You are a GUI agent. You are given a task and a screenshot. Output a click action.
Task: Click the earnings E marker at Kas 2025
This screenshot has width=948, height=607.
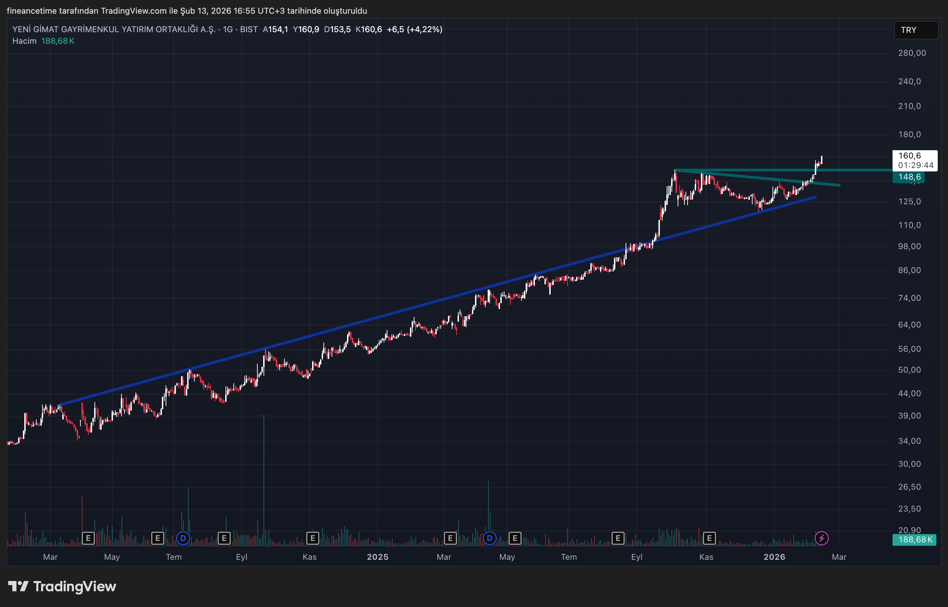point(709,538)
